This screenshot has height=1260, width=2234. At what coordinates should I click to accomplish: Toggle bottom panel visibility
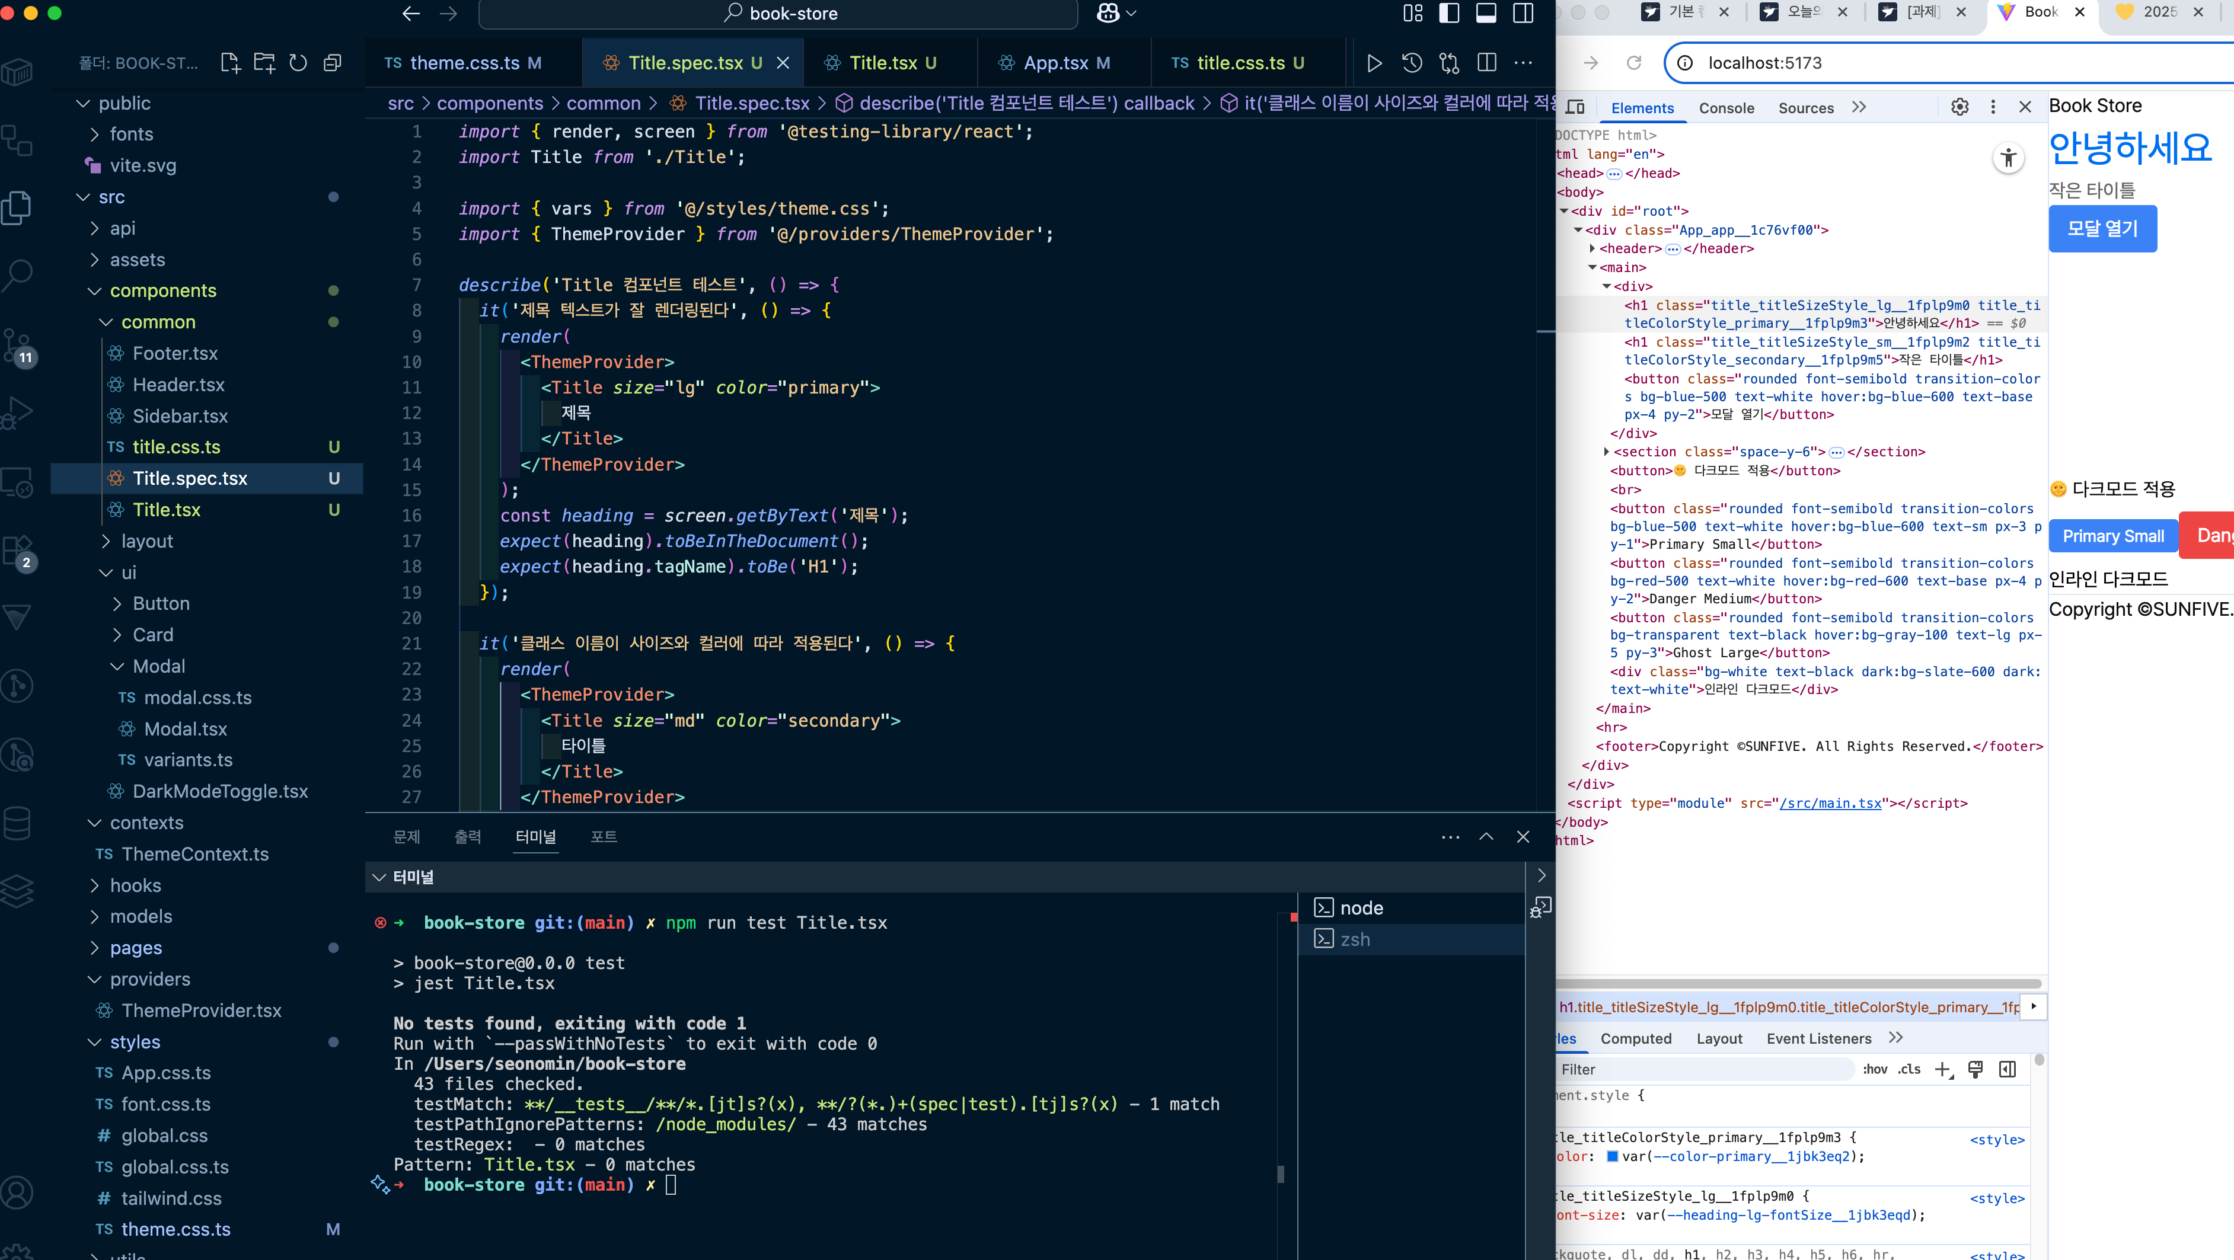coord(1486,14)
